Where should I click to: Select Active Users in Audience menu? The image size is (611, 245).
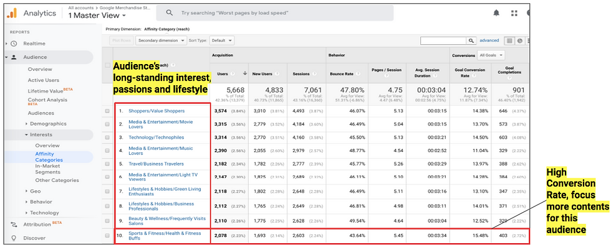[x=43, y=80]
